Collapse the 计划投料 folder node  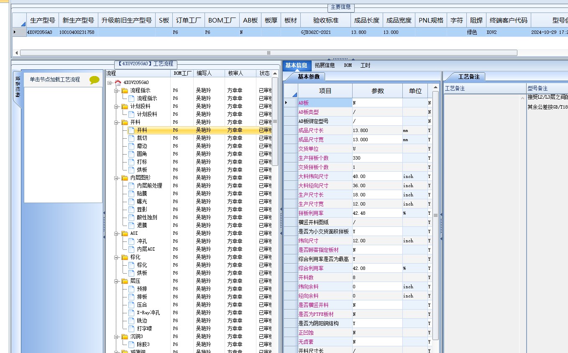116,107
